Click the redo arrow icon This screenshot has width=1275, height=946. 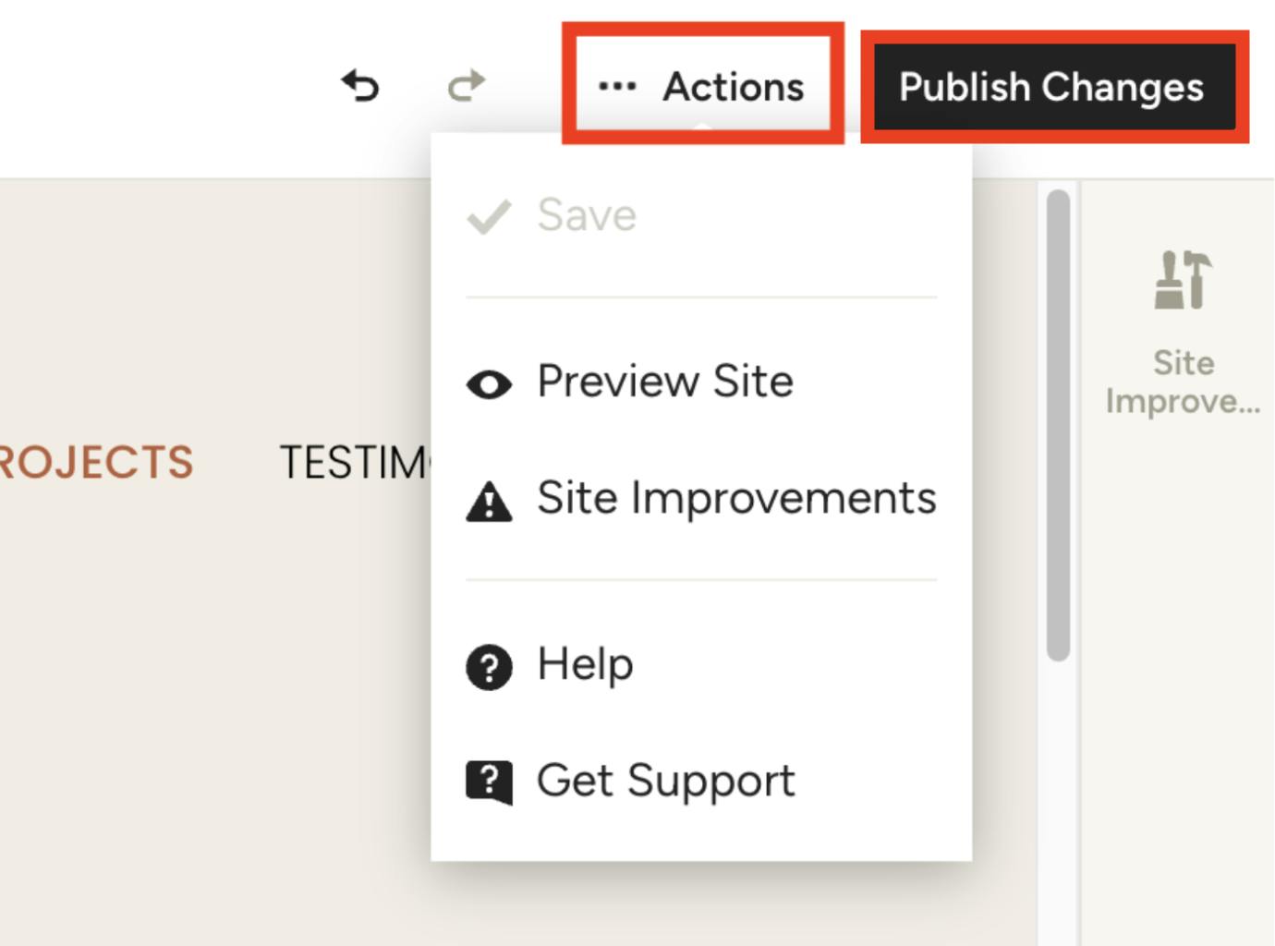click(467, 86)
